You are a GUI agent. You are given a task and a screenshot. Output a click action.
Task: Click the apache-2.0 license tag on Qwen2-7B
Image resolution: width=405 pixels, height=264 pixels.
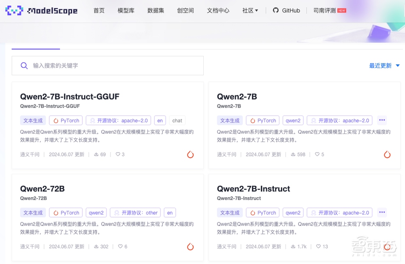(339, 120)
